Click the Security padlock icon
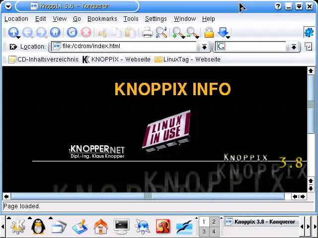This screenshot has width=318, height=238. tap(209, 32)
